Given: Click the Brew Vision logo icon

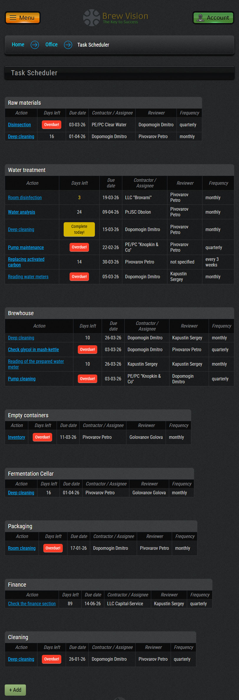Looking at the screenshot, I should pyautogui.click(x=92, y=18).
